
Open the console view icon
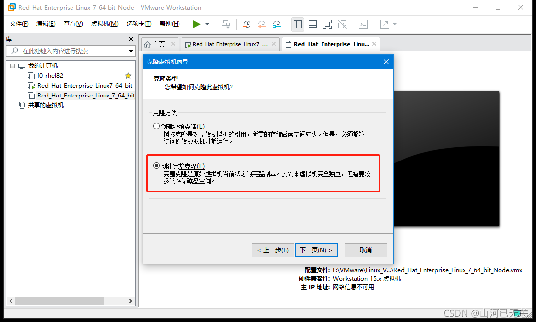coord(363,24)
